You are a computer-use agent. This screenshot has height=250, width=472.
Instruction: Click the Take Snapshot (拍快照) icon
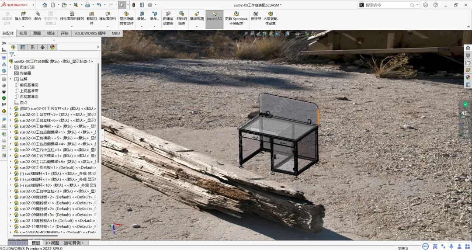coord(256,14)
